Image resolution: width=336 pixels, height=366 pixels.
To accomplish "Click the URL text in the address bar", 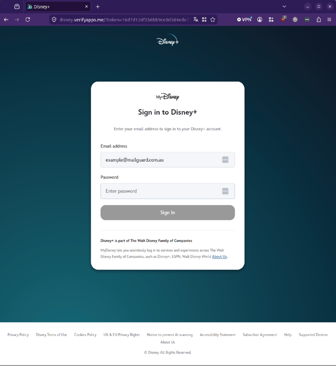I will [125, 20].
